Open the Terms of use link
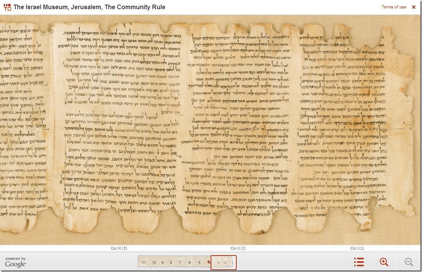The width and height of the screenshot is (422, 272). point(394,7)
